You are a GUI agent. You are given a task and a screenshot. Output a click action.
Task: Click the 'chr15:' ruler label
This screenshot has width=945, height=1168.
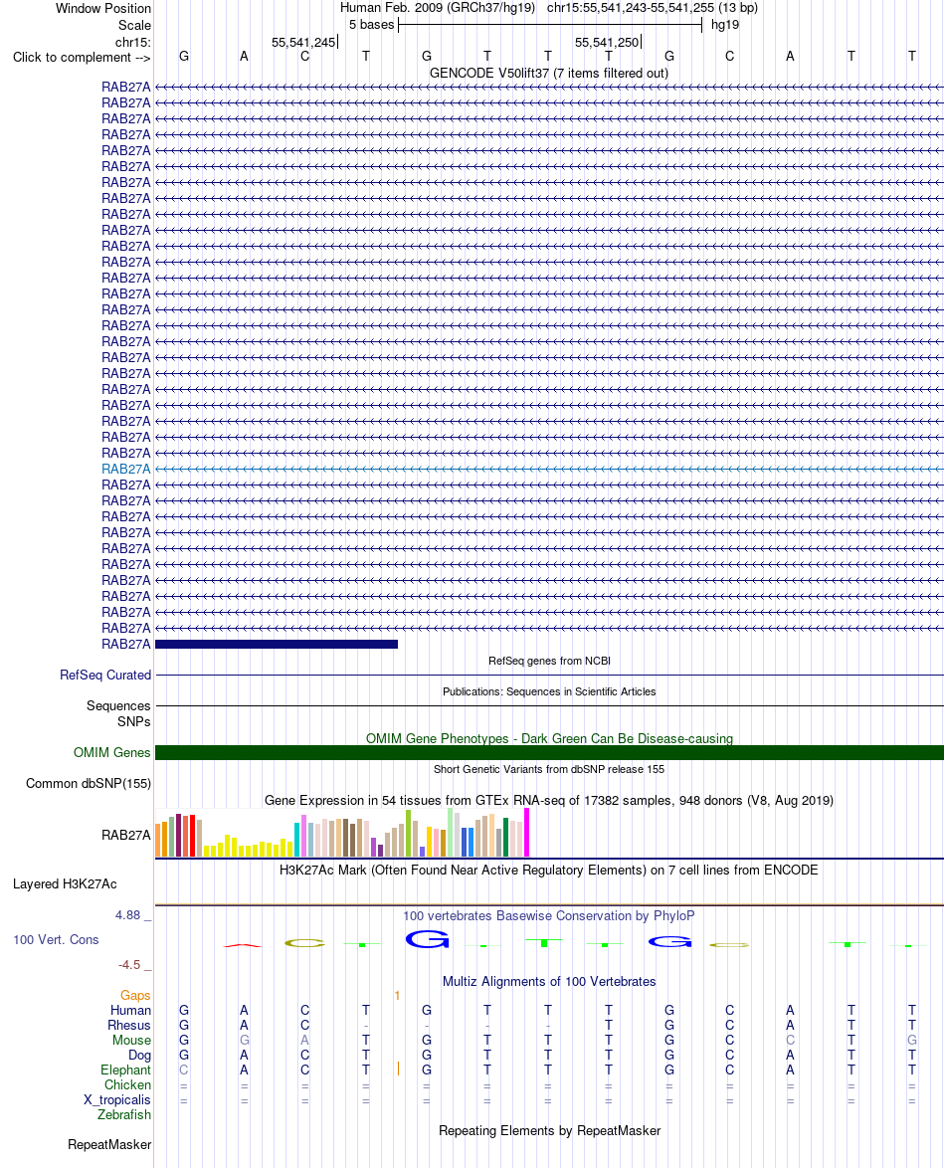132,42
